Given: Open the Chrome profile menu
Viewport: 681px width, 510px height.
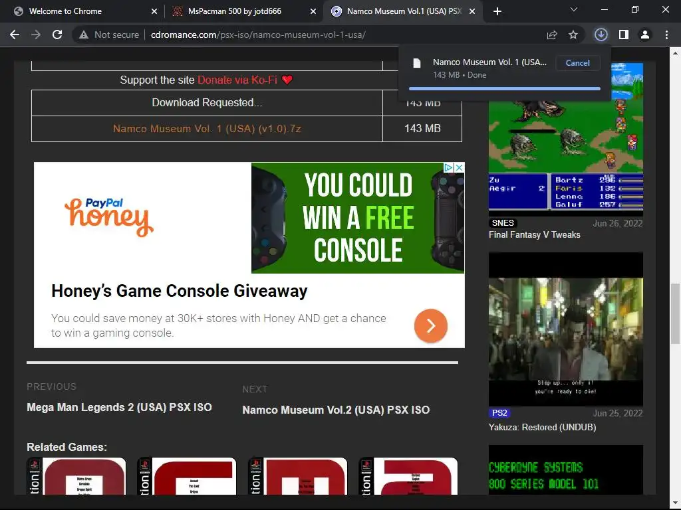Looking at the screenshot, I should (645, 35).
